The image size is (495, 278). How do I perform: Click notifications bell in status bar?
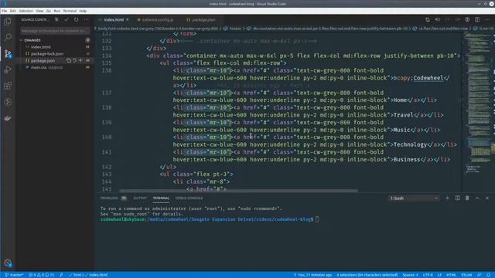point(488,275)
